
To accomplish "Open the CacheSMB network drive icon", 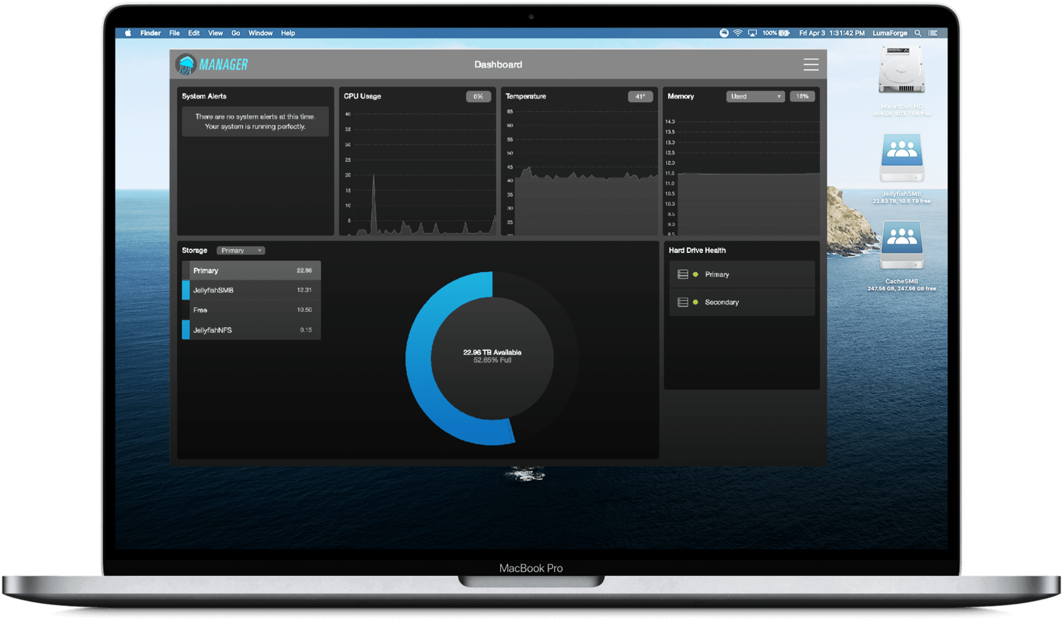I will (901, 245).
